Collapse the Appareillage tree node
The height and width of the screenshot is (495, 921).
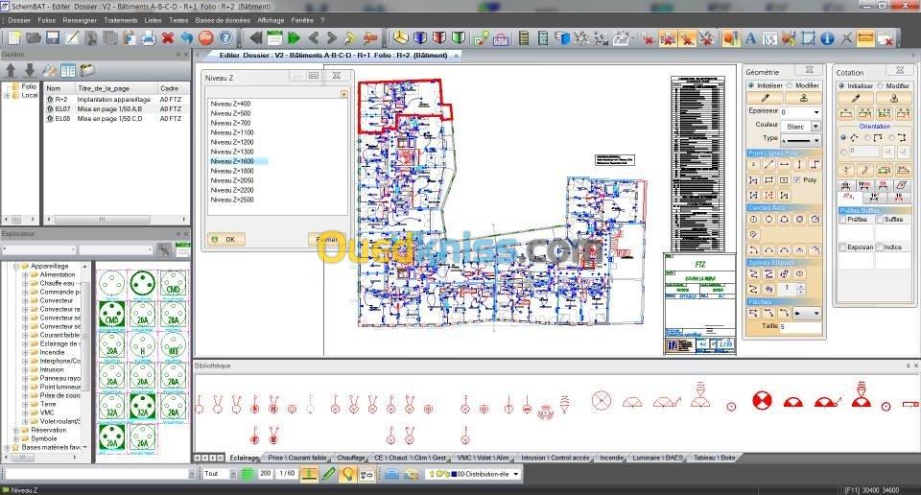[x=16, y=266]
